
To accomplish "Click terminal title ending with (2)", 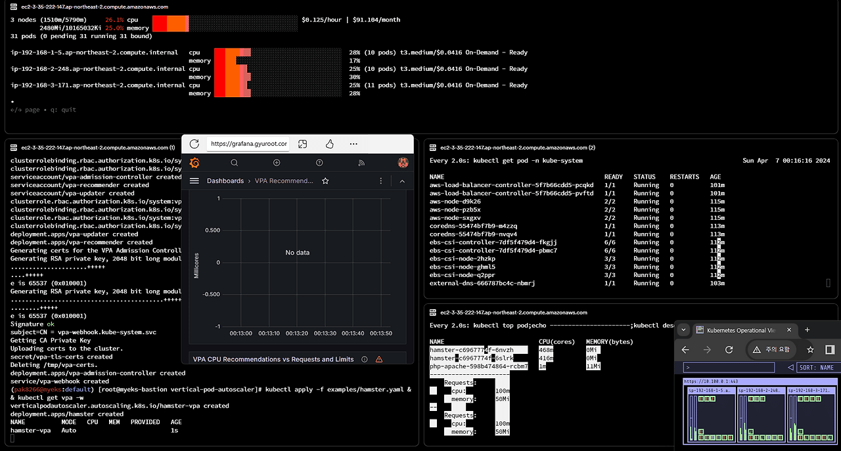I will [x=518, y=148].
